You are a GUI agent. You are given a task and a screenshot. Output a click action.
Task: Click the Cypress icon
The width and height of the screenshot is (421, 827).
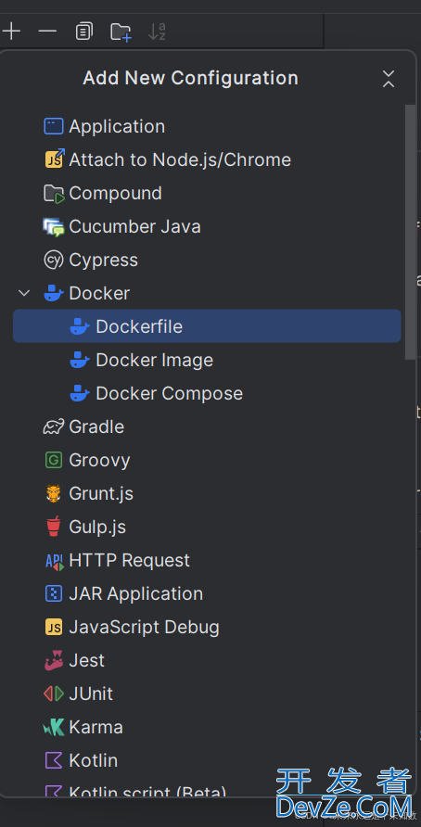pyautogui.click(x=53, y=260)
